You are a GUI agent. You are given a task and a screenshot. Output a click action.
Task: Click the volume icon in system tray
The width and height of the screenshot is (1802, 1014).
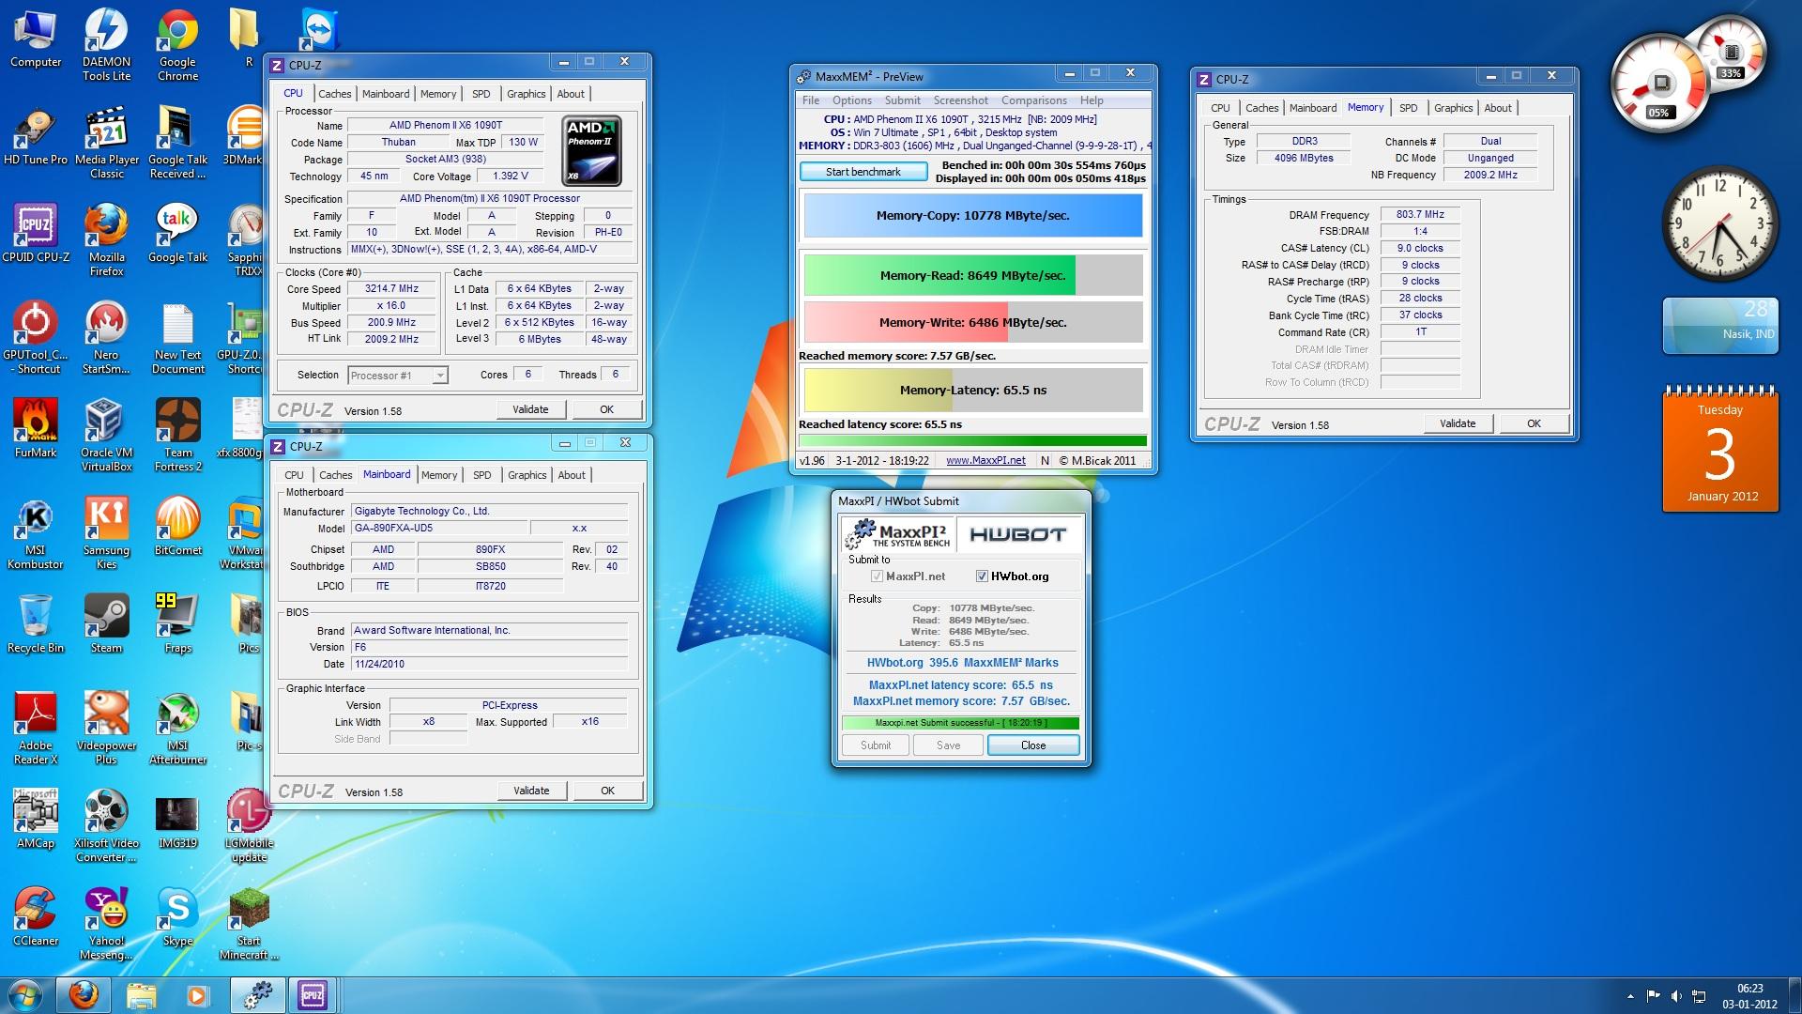click(1676, 996)
